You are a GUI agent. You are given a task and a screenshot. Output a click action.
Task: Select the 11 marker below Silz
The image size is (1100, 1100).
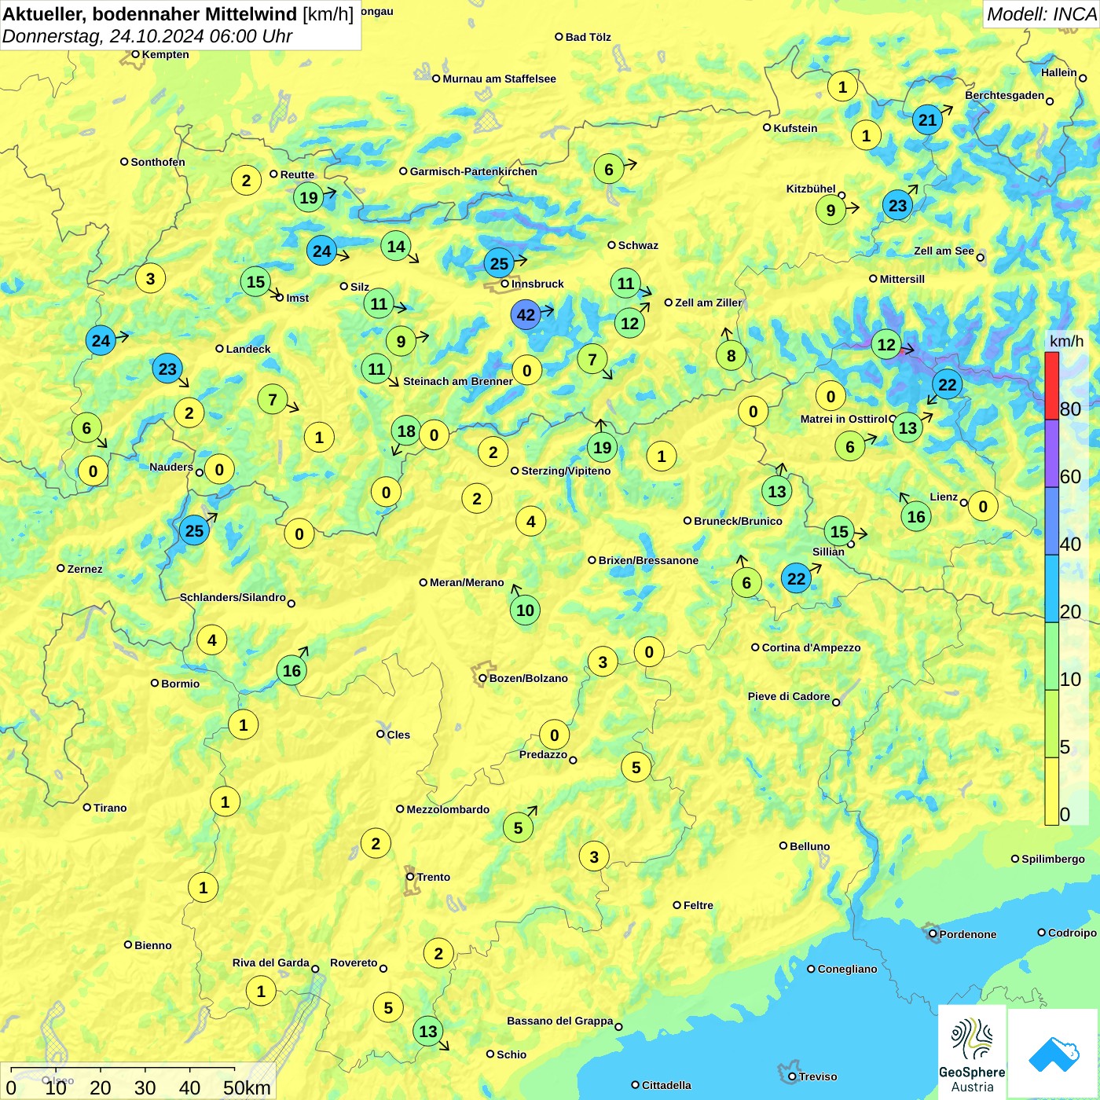click(x=379, y=303)
